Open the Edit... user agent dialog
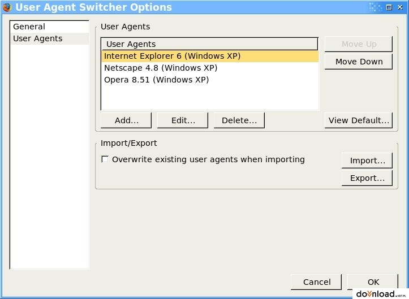Image resolution: width=409 pixels, height=299 pixels. click(x=183, y=120)
